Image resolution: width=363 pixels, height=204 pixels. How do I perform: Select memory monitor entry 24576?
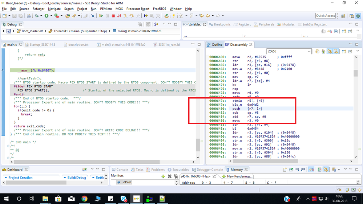(124, 182)
